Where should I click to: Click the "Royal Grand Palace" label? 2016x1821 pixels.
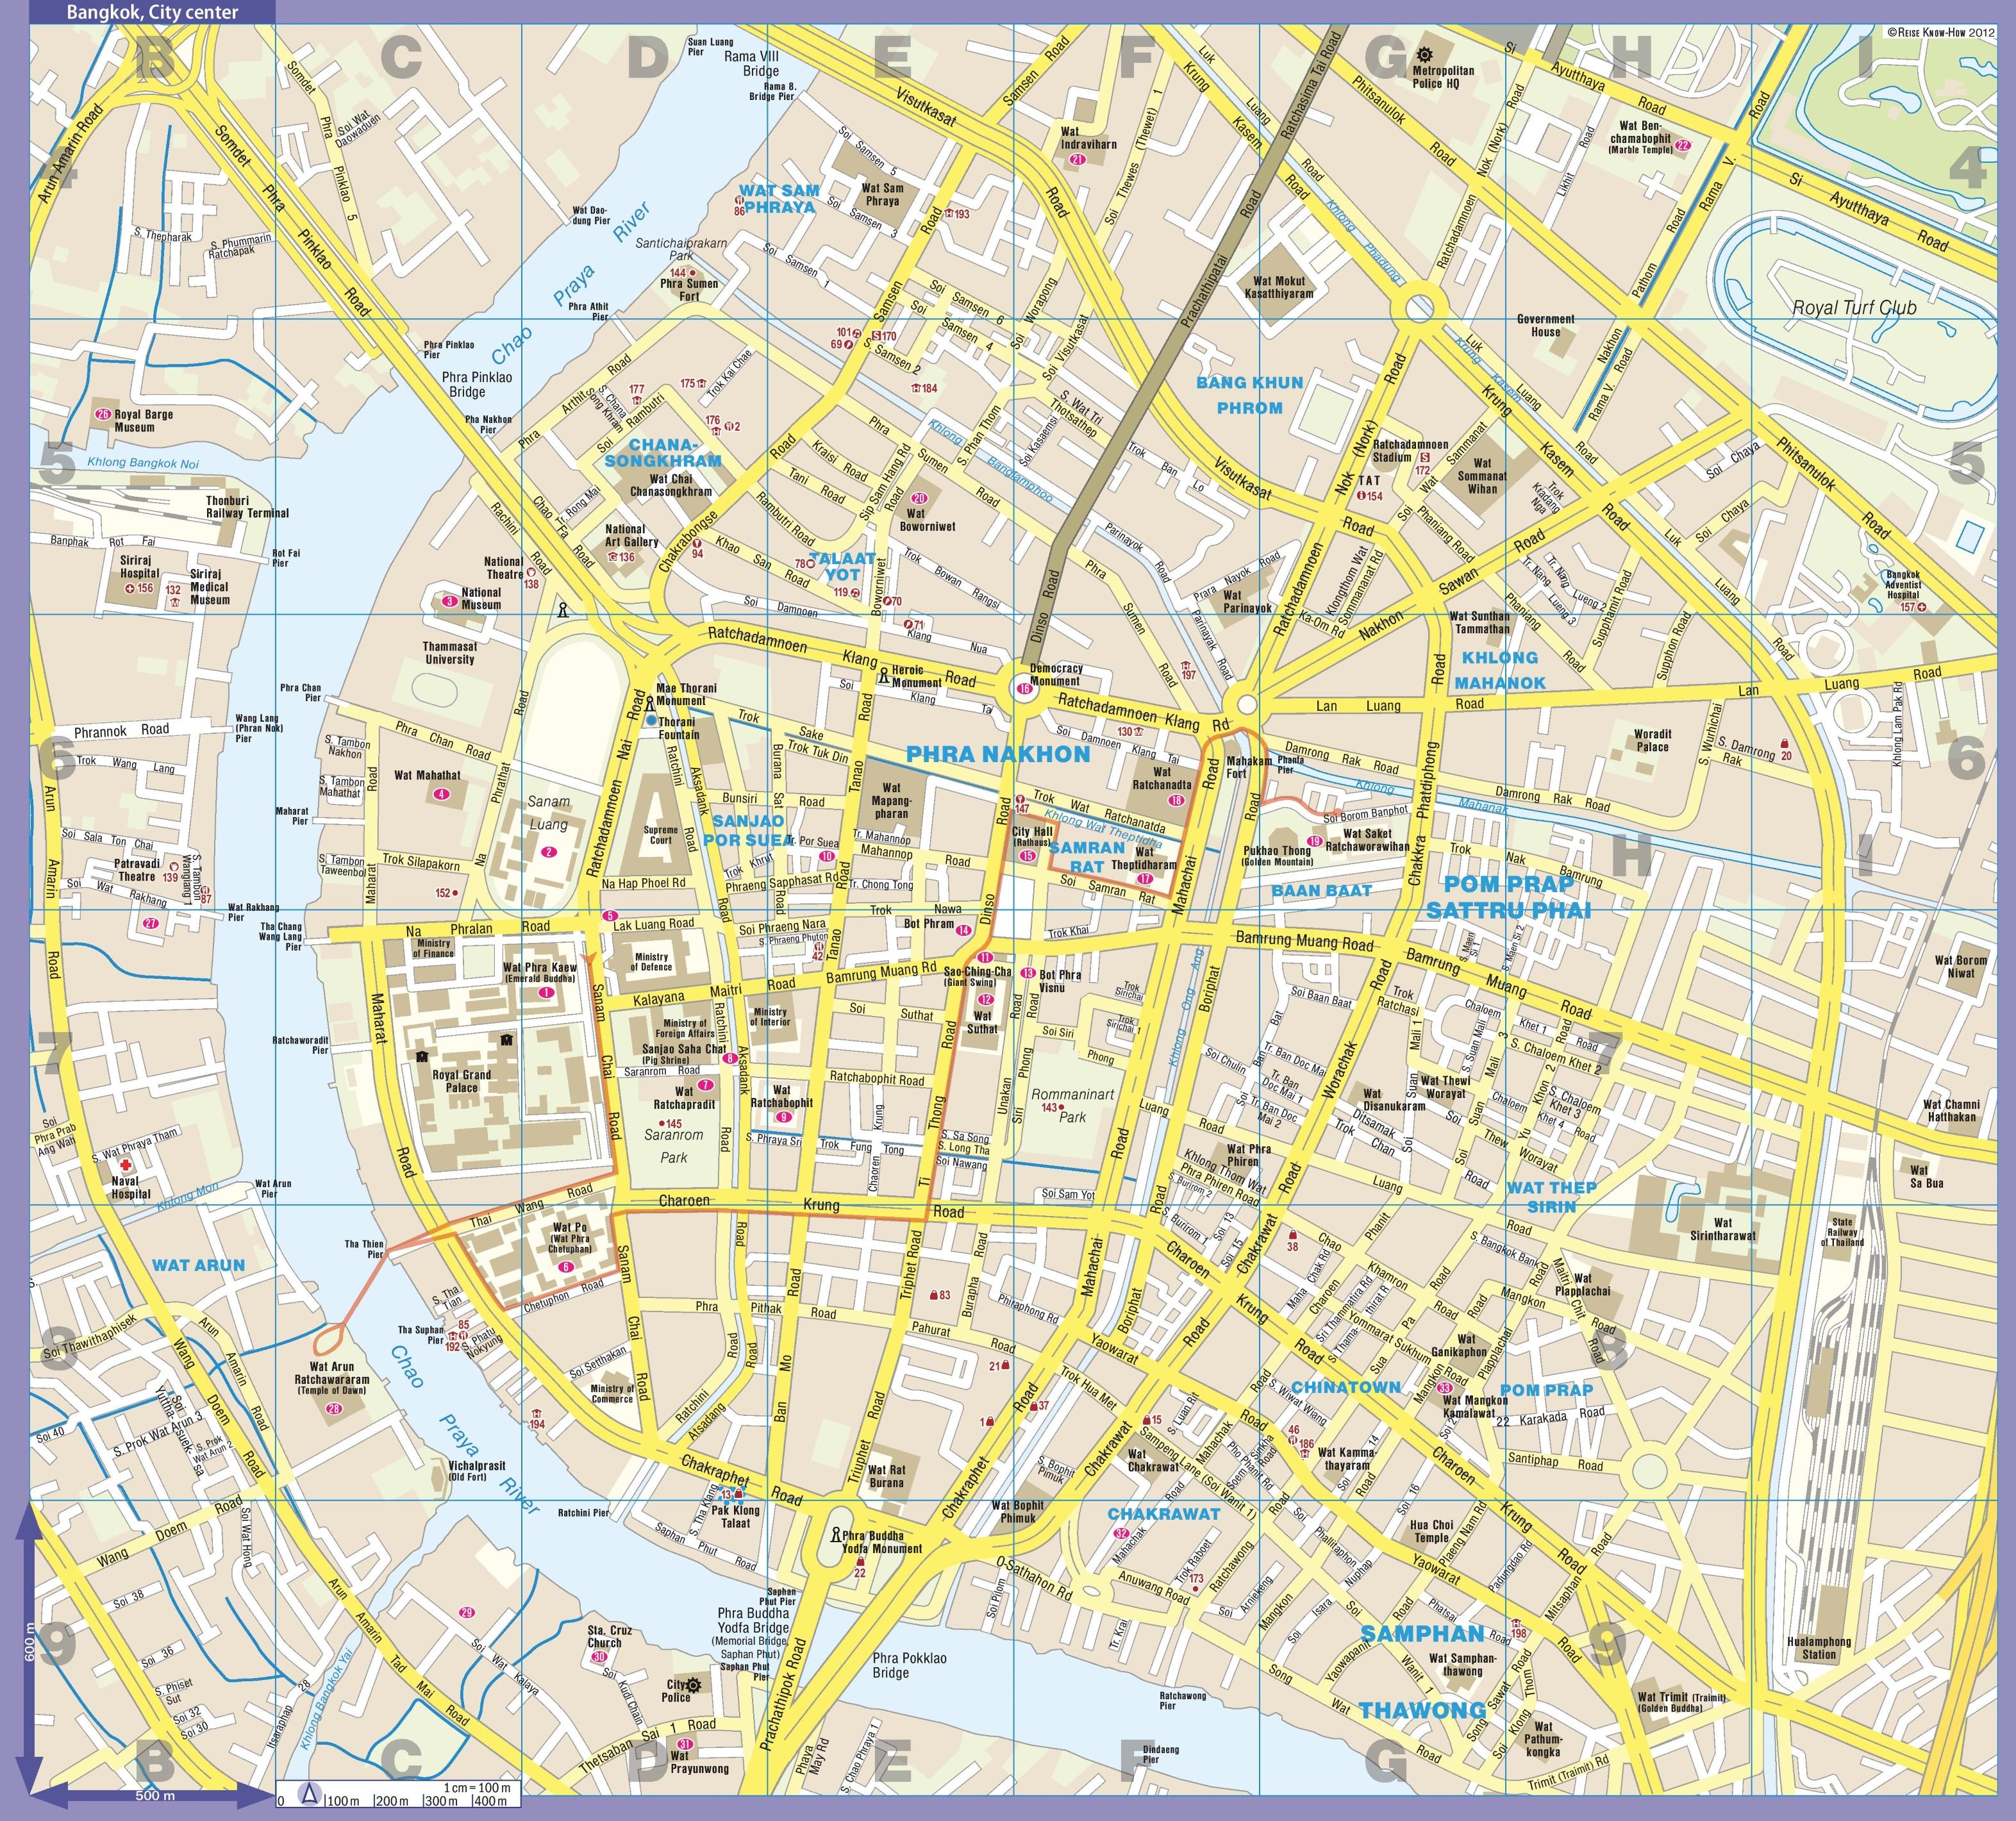[461, 1081]
